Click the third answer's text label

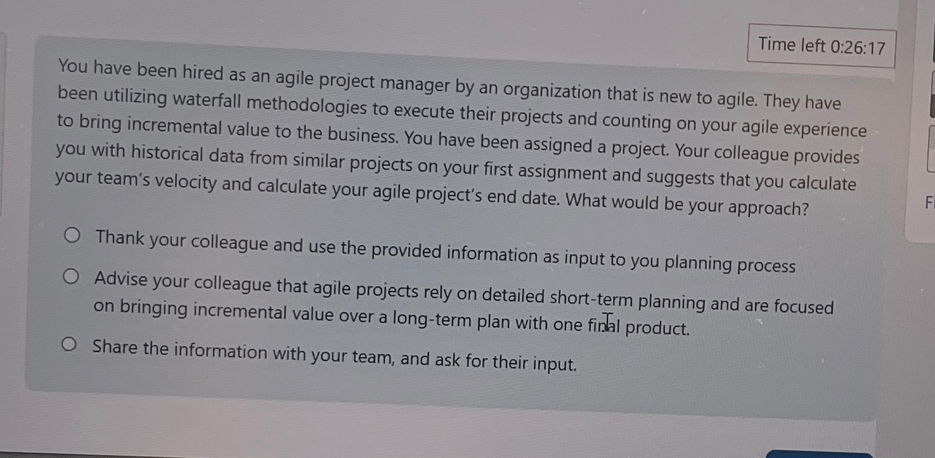pyautogui.click(x=333, y=355)
